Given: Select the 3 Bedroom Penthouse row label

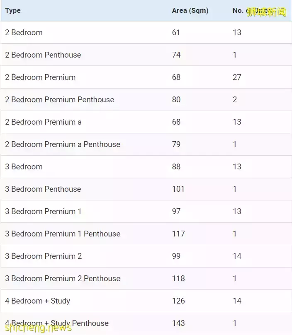Looking at the screenshot, I should tap(43, 189).
